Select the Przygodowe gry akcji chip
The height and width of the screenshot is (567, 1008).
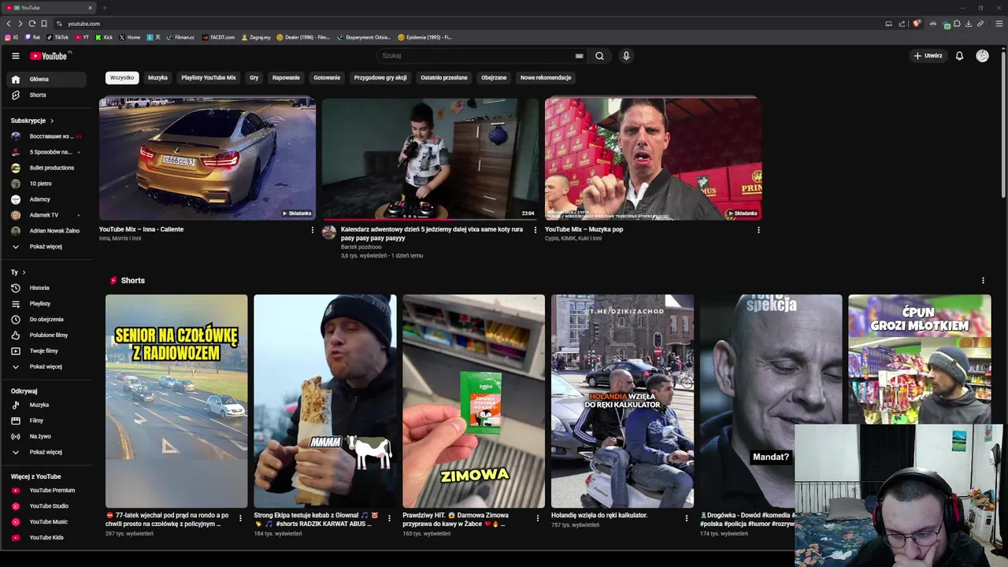point(380,77)
